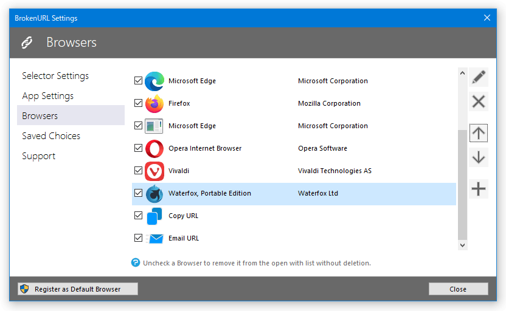The width and height of the screenshot is (506, 311).
Task: Click the Vivaldi logo icon
Action: point(154,171)
